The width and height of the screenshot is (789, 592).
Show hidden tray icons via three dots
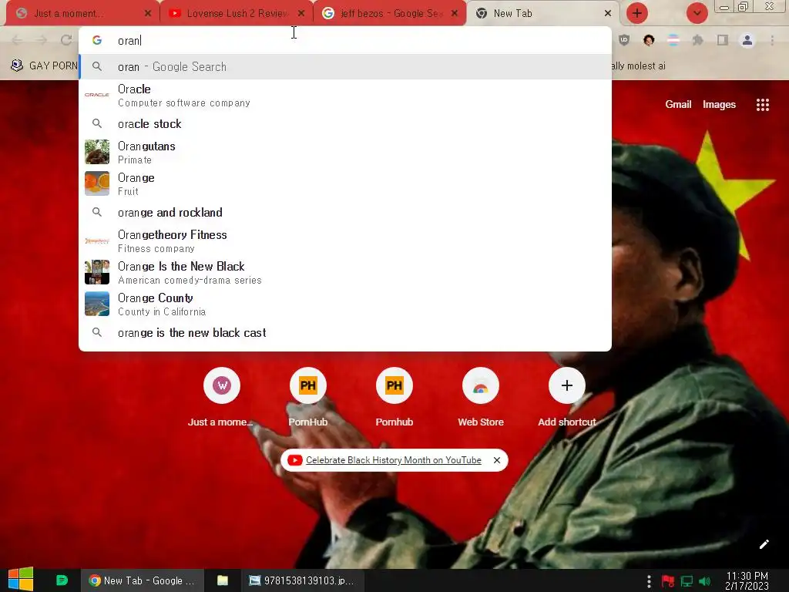[x=649, y=581]
